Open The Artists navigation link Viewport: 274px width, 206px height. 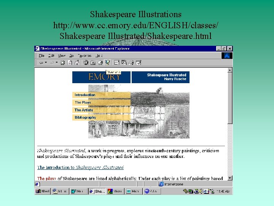tap(101, 110)
